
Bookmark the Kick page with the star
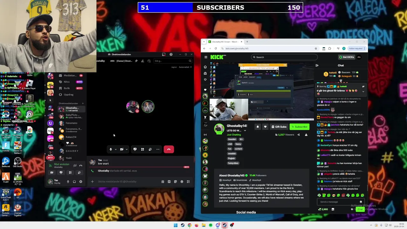[x=316, y=48]
